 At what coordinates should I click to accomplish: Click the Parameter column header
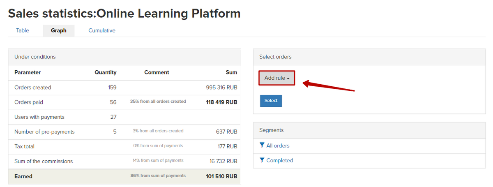pyautogui.click(x=28, y=72)
